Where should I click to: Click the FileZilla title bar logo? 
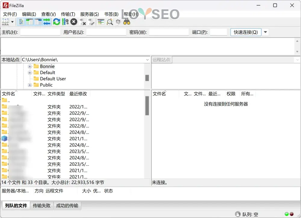click(5, 5)
